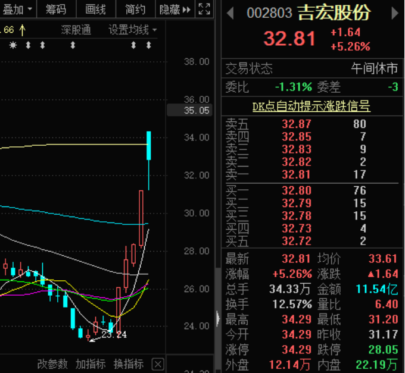The width and height of the screenshot is (405, 373).
Task: Click stock title 002803 吉宏股份
Action: [x=309, y=12]
